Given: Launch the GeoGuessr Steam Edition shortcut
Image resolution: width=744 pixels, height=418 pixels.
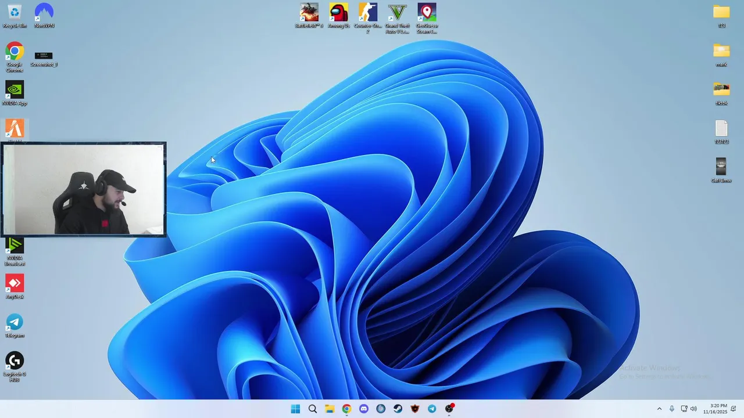Looking at the screenshot, I should [x=427, y=19].
